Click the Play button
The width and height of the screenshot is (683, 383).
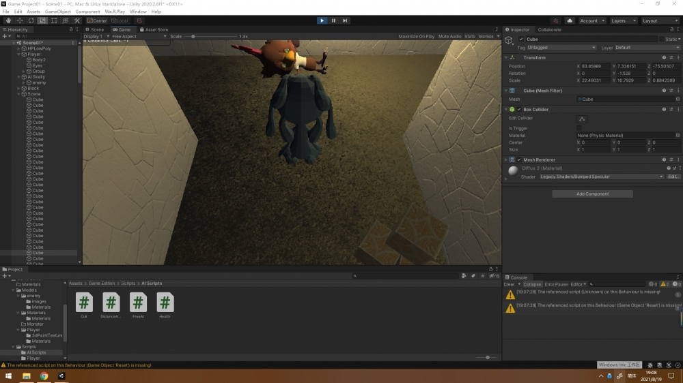(x=322, y=20)
